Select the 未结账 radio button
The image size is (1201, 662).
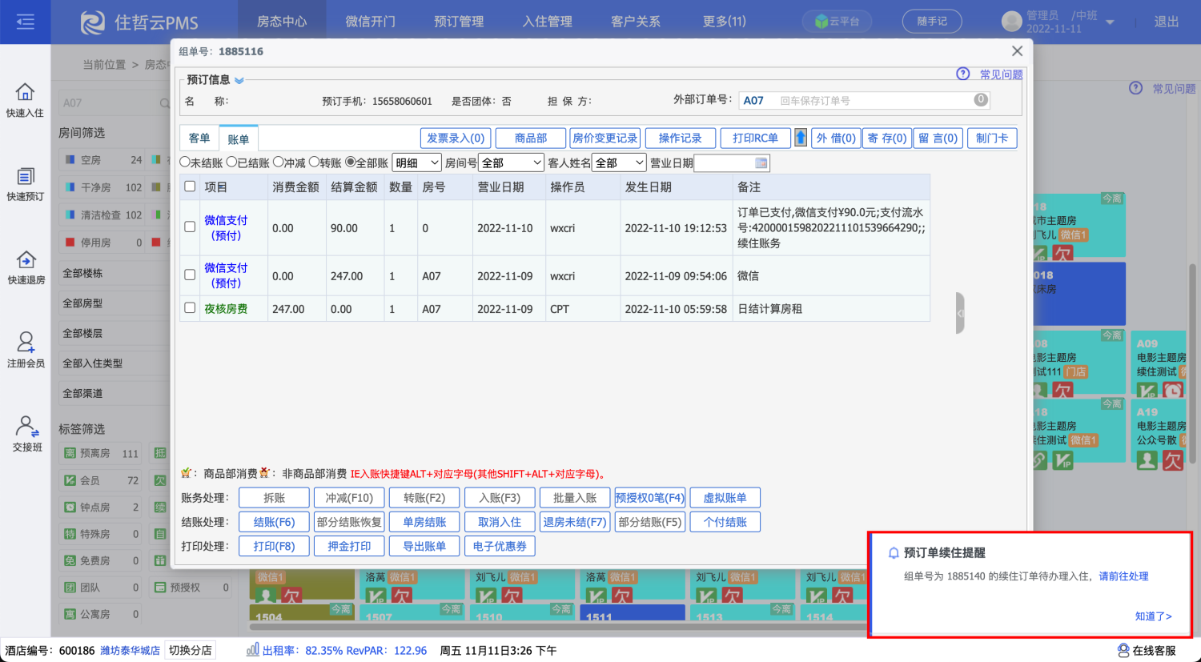click(185, 162)
